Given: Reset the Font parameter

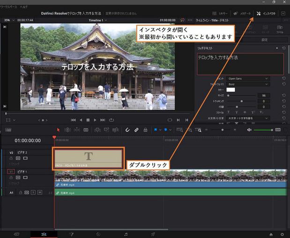Looking at the screenshot, I should (x=284, y=78).
